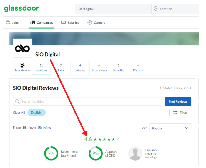
Task: Click the Filter sliders icon
Action: pos(175,113)
